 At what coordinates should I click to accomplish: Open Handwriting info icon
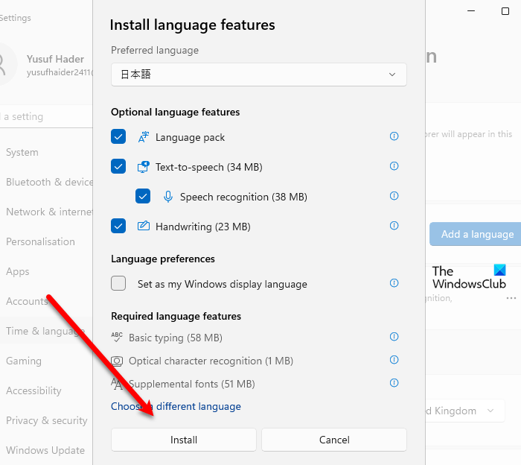394,226
